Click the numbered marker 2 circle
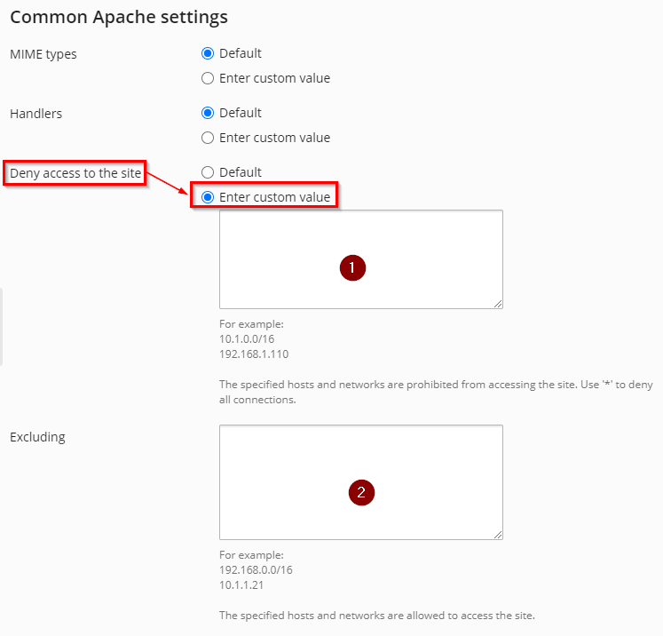Viewport: 663px width, 636px height. click(361, 492)
